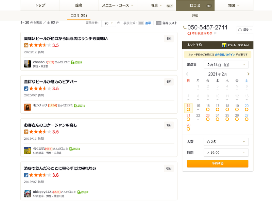
Task: Click the 587 photo count badge
Action: click(169, 6)
